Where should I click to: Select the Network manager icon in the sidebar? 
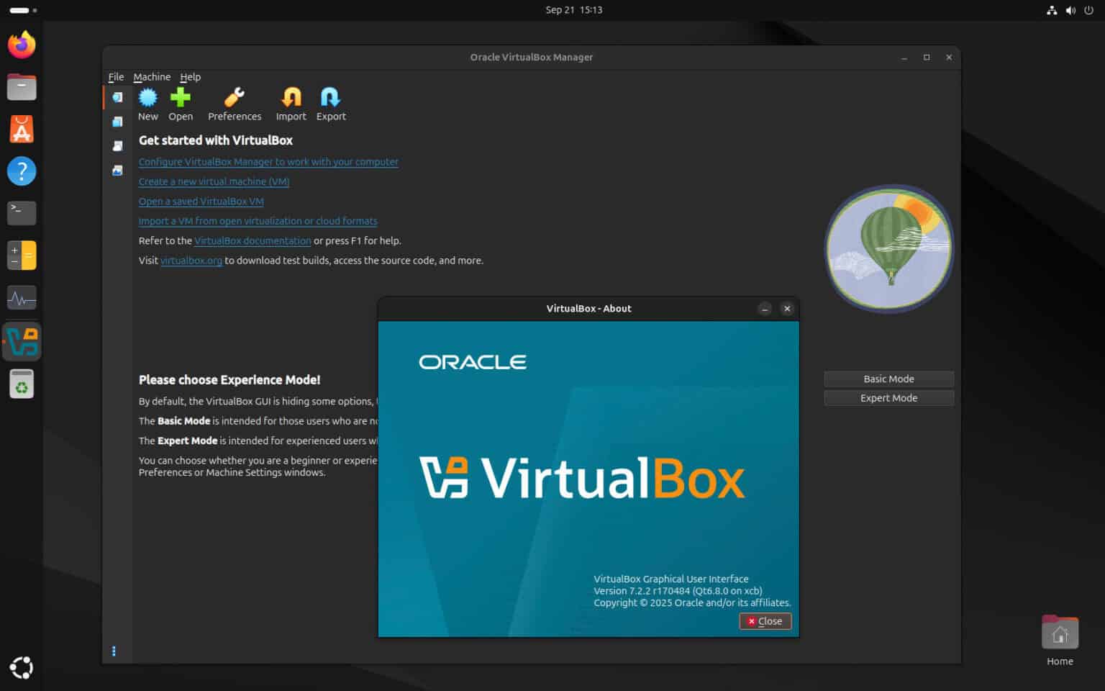click(117, 170)
